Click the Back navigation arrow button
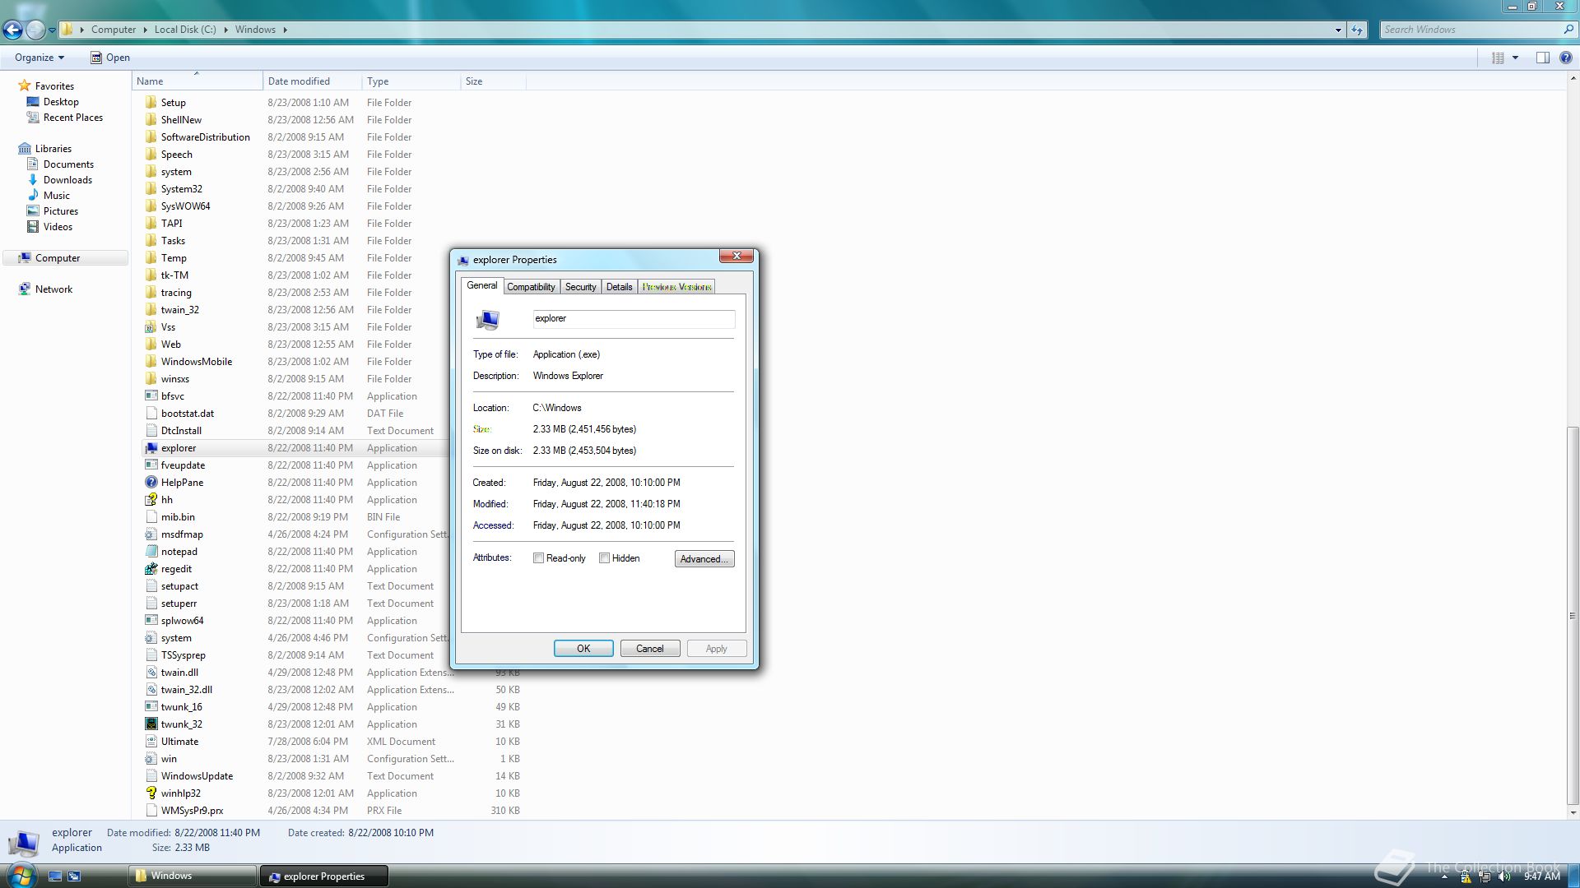 (12, 30)
